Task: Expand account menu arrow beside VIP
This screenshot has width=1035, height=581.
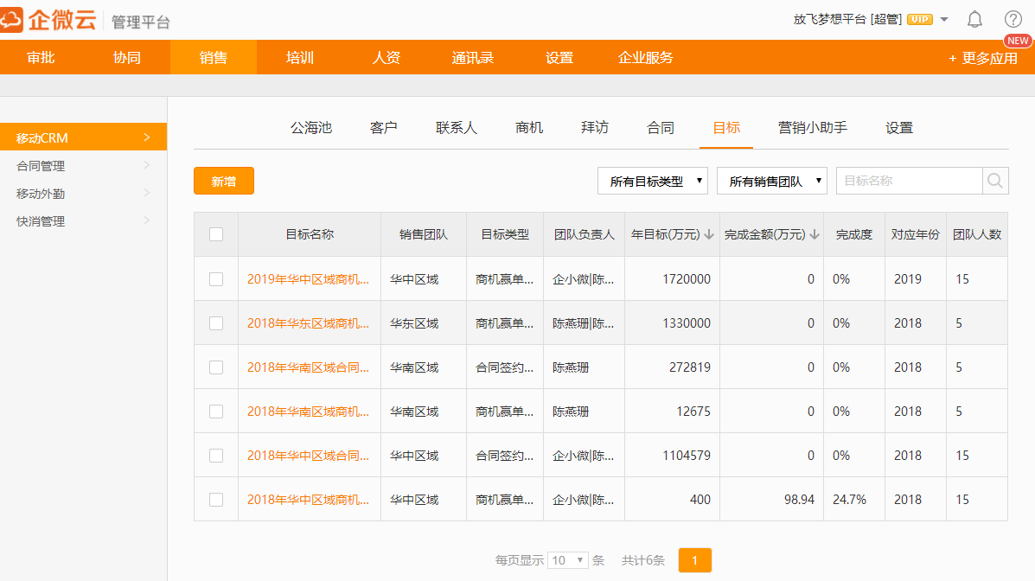Action: coord(944,19)
